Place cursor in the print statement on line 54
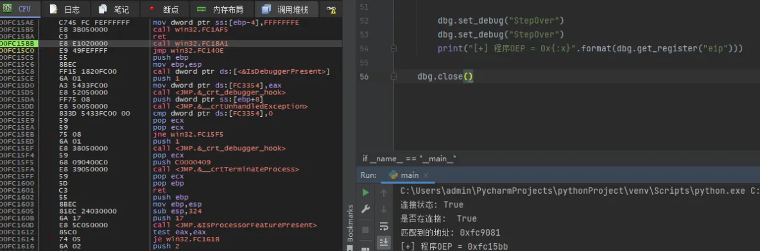The image size is (760, 251). (590, 49)
